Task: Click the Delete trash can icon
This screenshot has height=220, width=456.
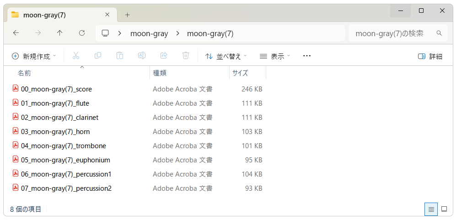Action: pos(186,56)
